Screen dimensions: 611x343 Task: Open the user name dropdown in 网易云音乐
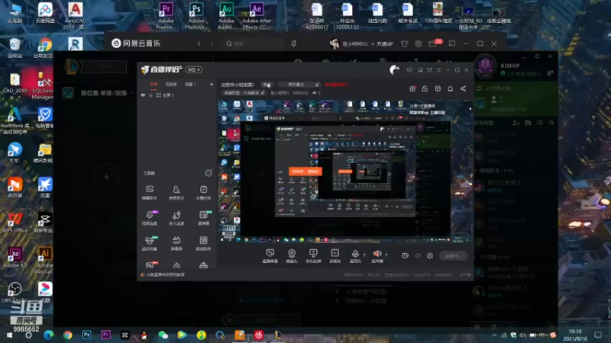[x=373, y=44]
